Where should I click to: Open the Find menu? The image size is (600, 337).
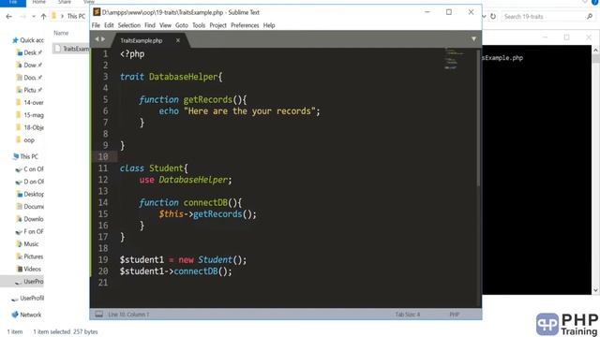[150, 25]
